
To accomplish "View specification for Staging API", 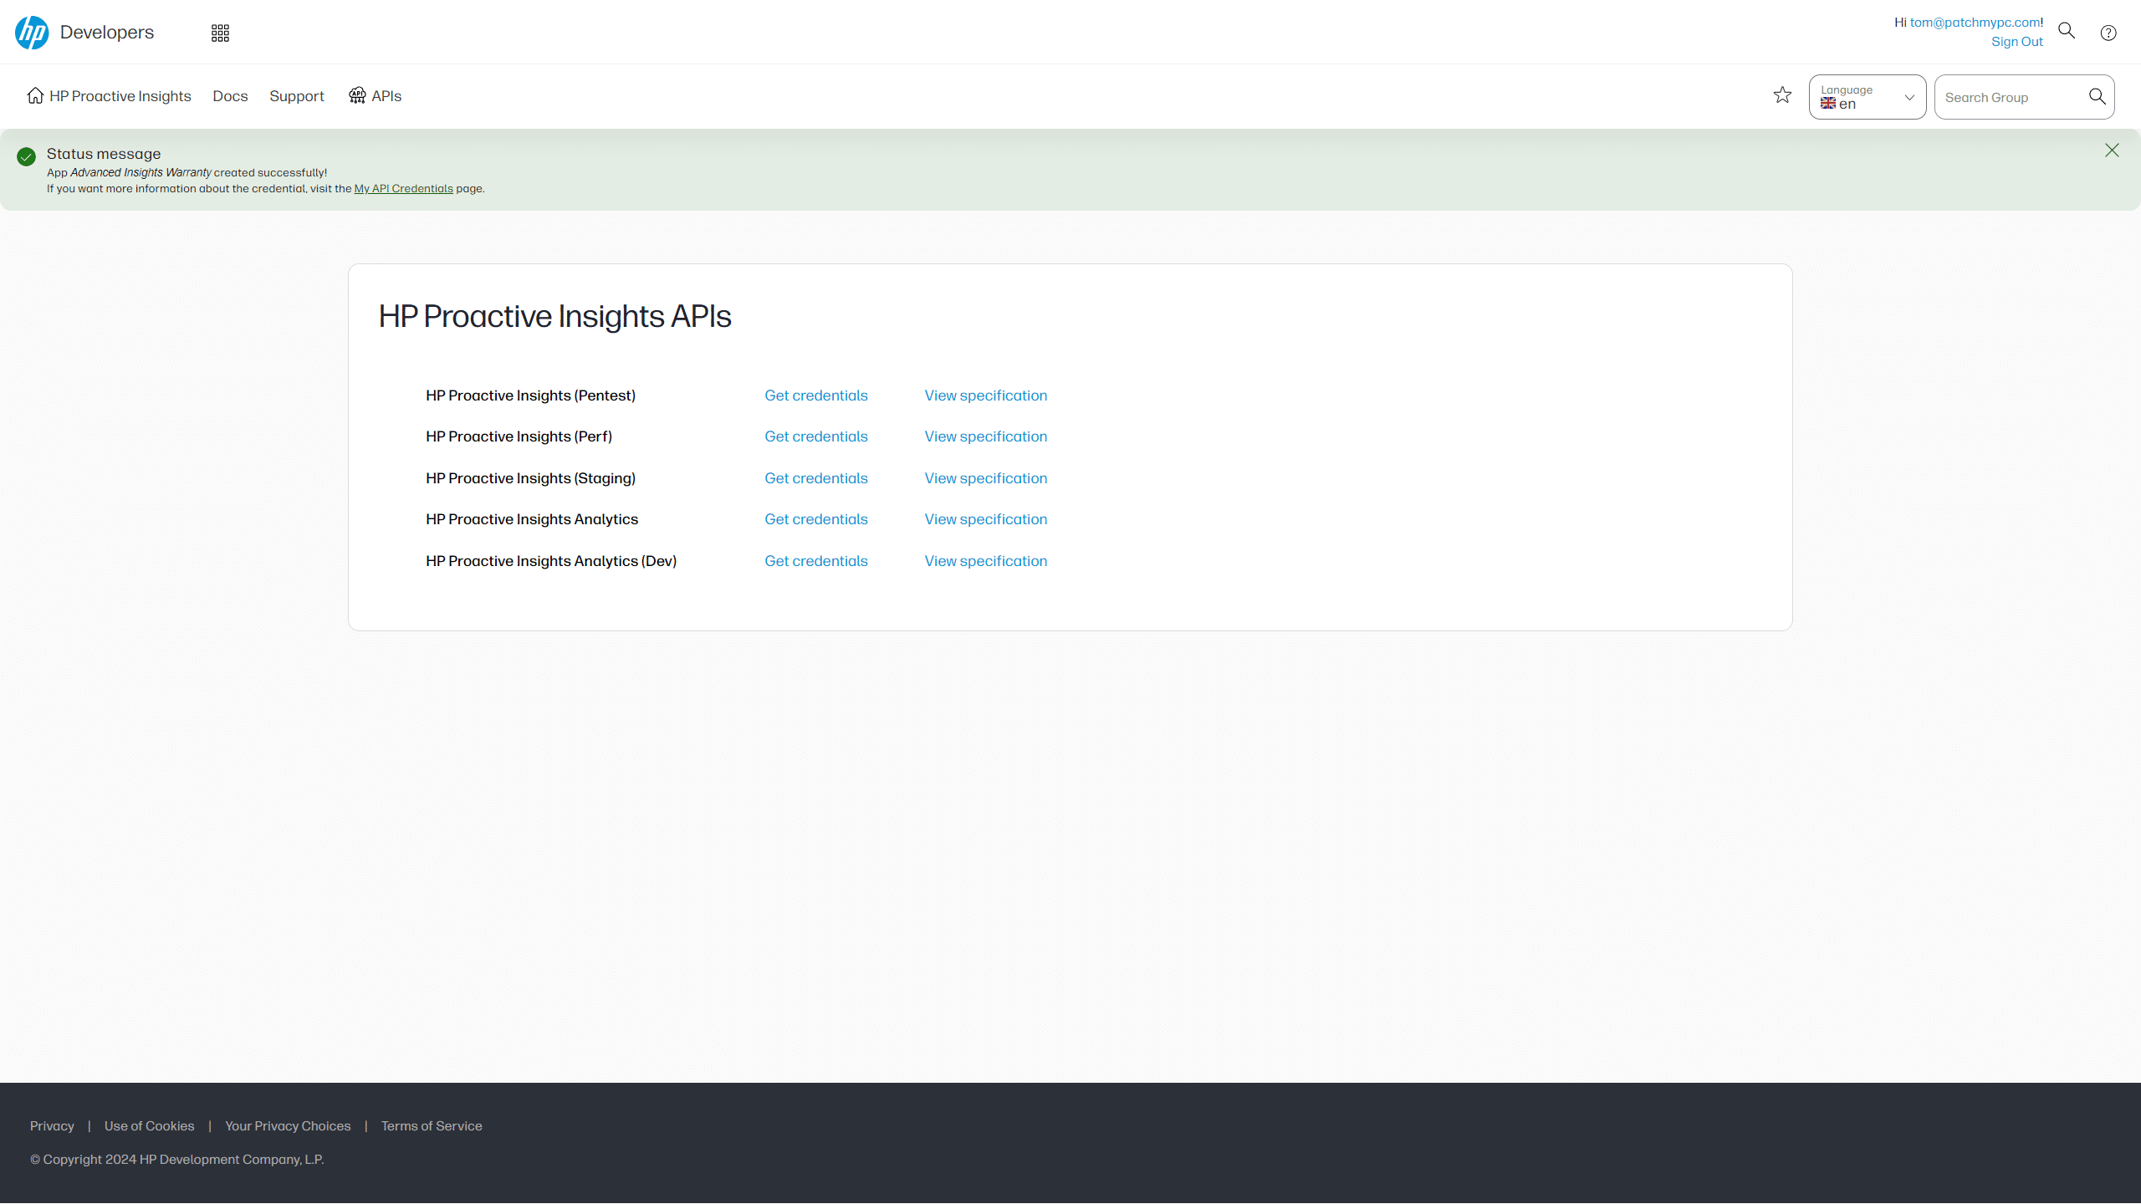I will 985,478.
